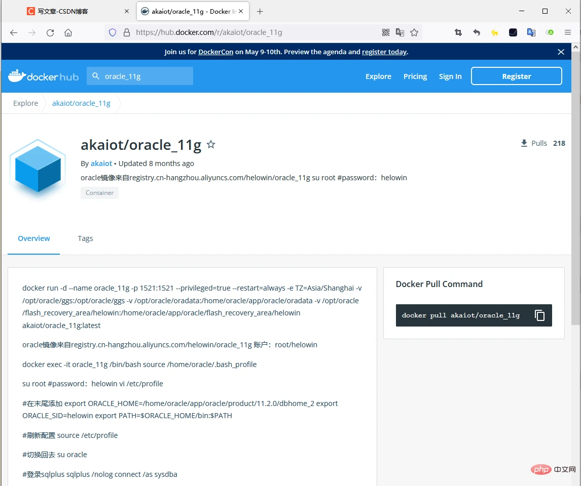581x486 pixels.
Task: Click the akaiot/oracle_11g:latest text
Action: point(61,326)
